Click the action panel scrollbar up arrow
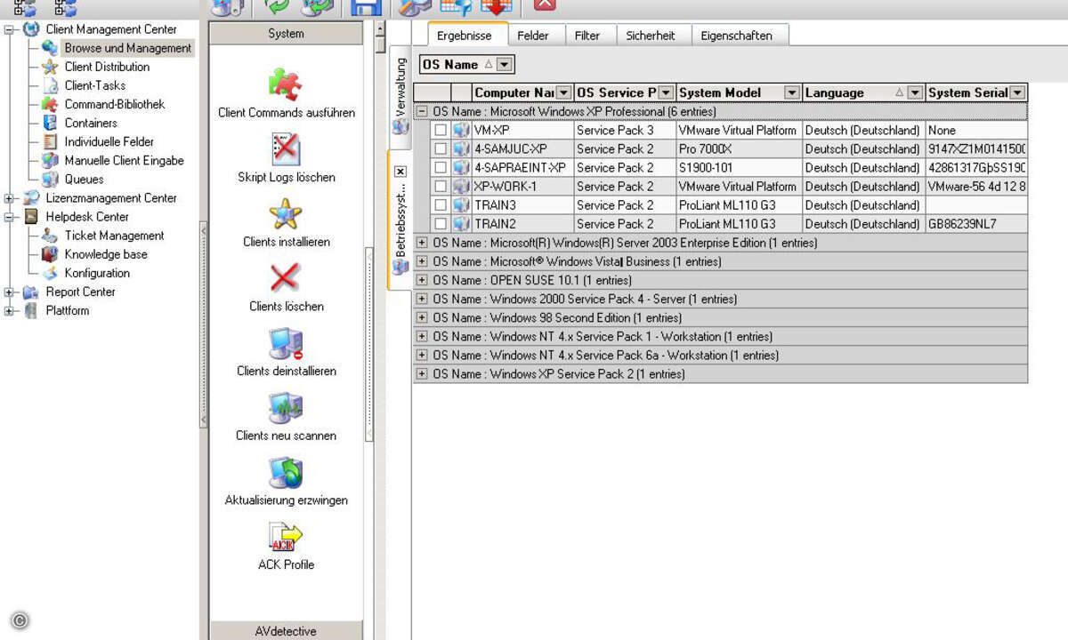 point(381,27)
